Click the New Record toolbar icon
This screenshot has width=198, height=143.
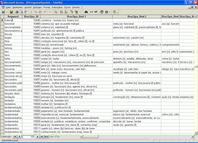pos(92,12)
